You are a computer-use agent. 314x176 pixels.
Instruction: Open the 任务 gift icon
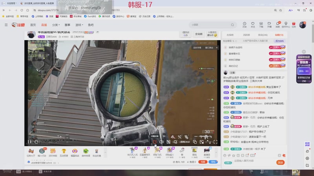point(294,25)
